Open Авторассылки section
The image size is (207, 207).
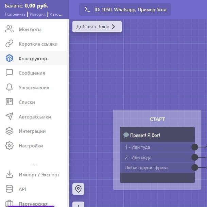34,117
